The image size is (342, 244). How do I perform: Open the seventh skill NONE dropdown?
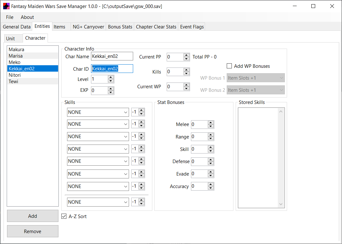click(98, 186)
